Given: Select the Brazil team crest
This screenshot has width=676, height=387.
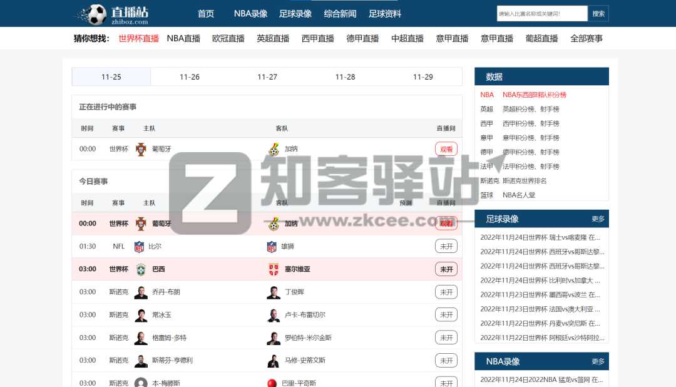Looking at the screenshot, I should [141, 269].
